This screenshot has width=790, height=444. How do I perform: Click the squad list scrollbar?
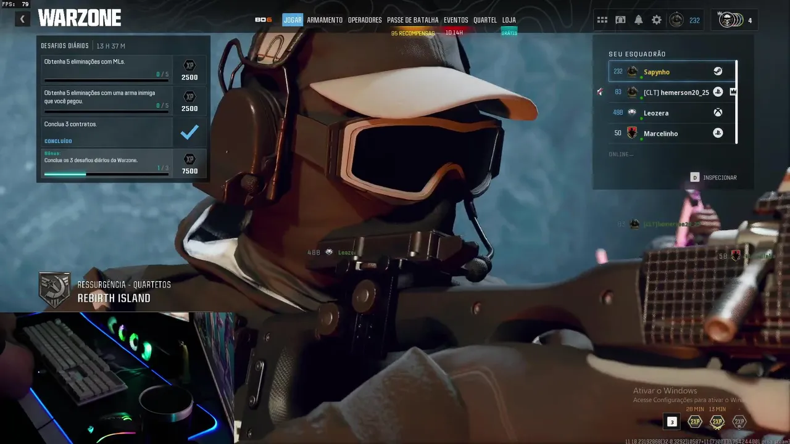pyautogui.click(x=737, y=102)
